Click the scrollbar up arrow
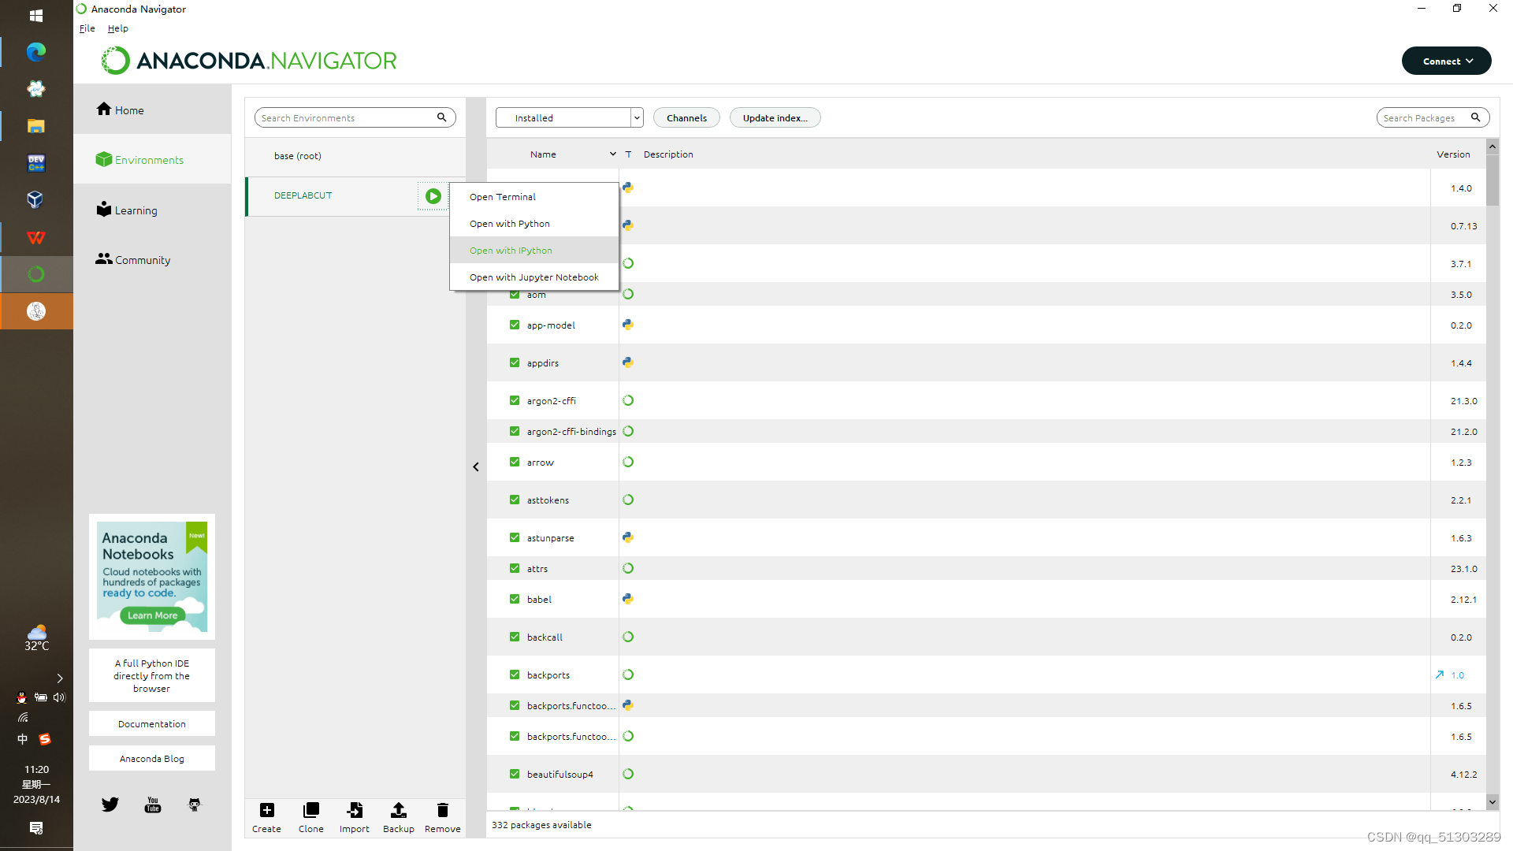 point(1493,147)
